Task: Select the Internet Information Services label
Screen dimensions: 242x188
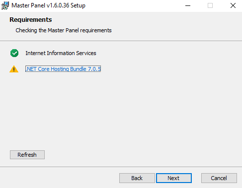Action: coord(61,53)
